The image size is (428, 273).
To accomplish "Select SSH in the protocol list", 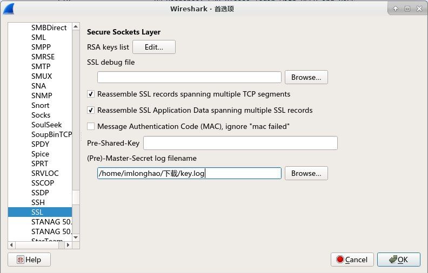I will tap(38, 202).
